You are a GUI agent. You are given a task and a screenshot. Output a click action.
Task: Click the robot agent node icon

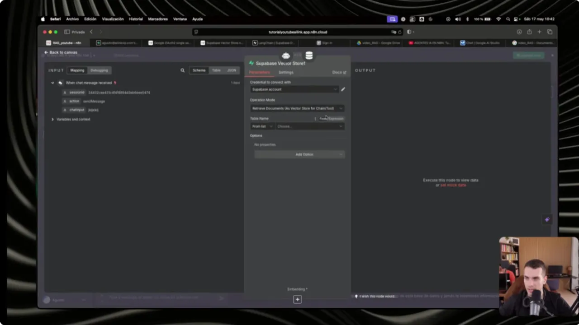[x=286, y=56]
